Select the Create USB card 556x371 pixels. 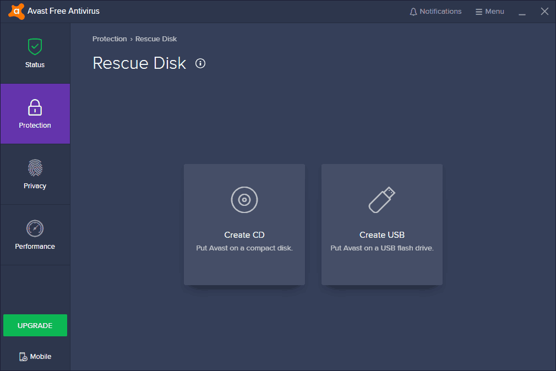[x=381, y=225]
